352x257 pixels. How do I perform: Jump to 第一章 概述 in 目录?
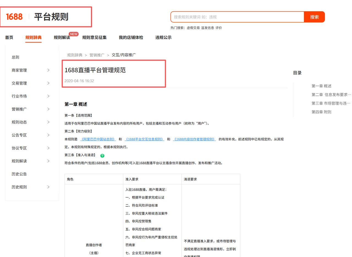pos(321,86)
